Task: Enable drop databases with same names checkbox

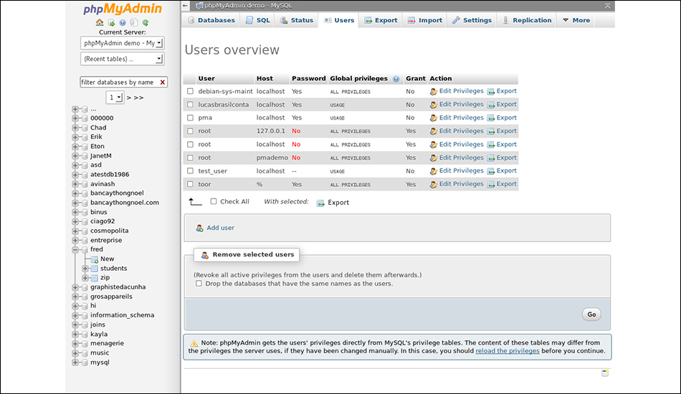Action: [x=199, y=284]
